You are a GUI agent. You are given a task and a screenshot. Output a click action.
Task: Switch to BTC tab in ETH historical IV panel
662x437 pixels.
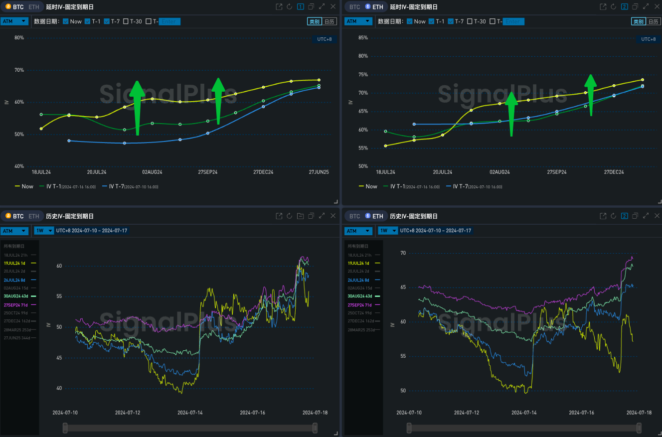354,216
